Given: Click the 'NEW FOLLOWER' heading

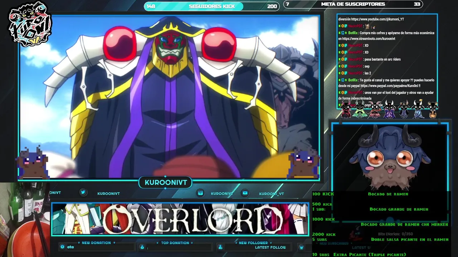Looking at the screenshot, I should (x=253, y=243).
